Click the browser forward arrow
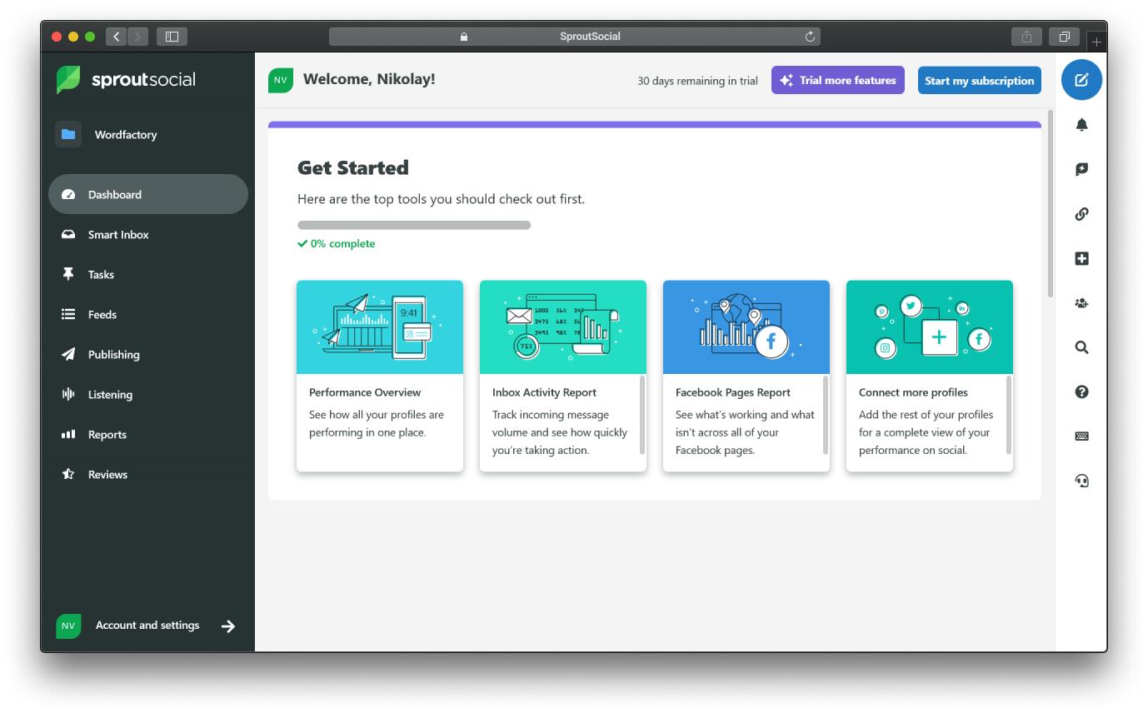 pyautogui.click(x=137, y=37)
